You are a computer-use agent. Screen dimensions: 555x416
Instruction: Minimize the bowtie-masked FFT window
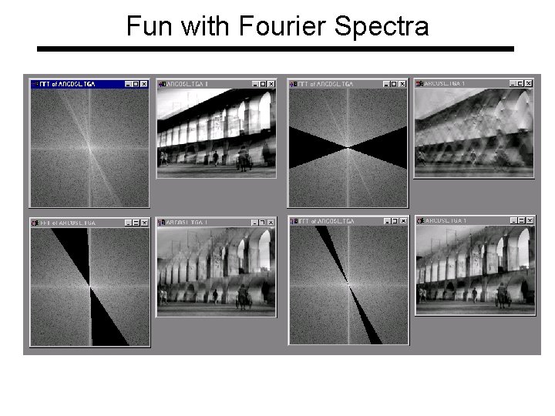point(387,84)
